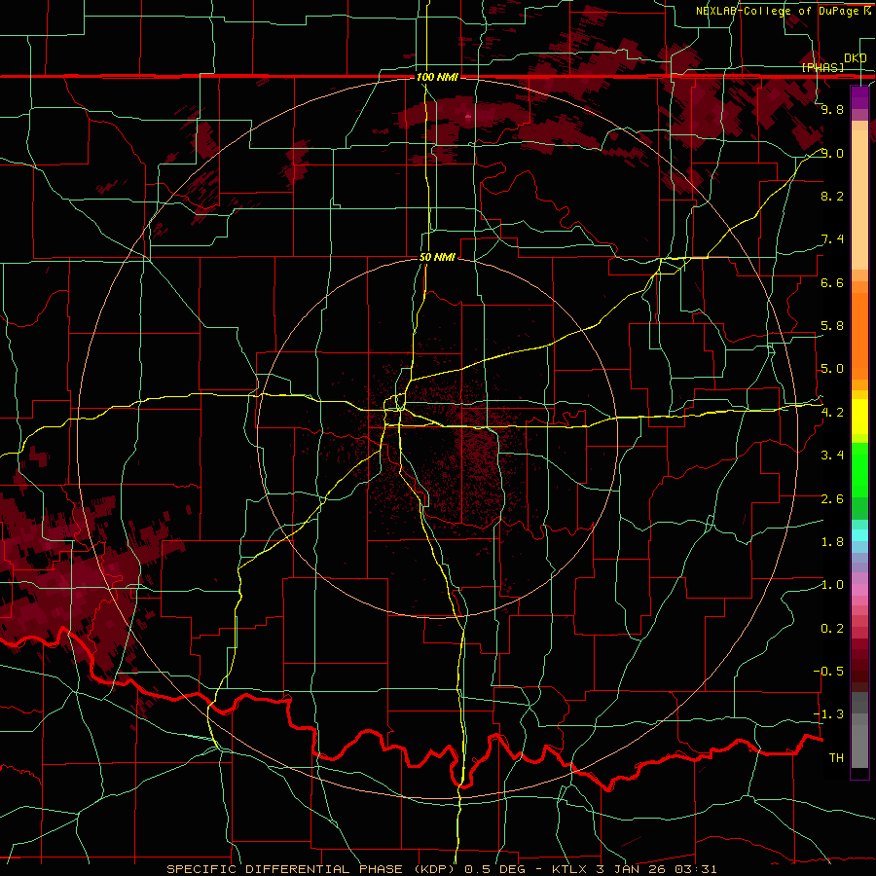This screenshot has width=876, height=876.
Task: Click the 3.4 scale value
Action: (832, 456)
